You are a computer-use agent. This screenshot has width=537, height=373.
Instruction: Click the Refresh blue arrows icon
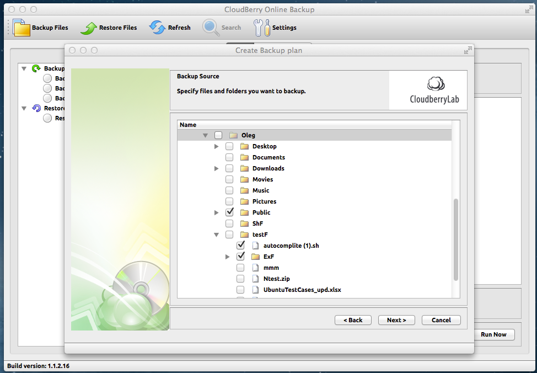(x=158, y=28)
